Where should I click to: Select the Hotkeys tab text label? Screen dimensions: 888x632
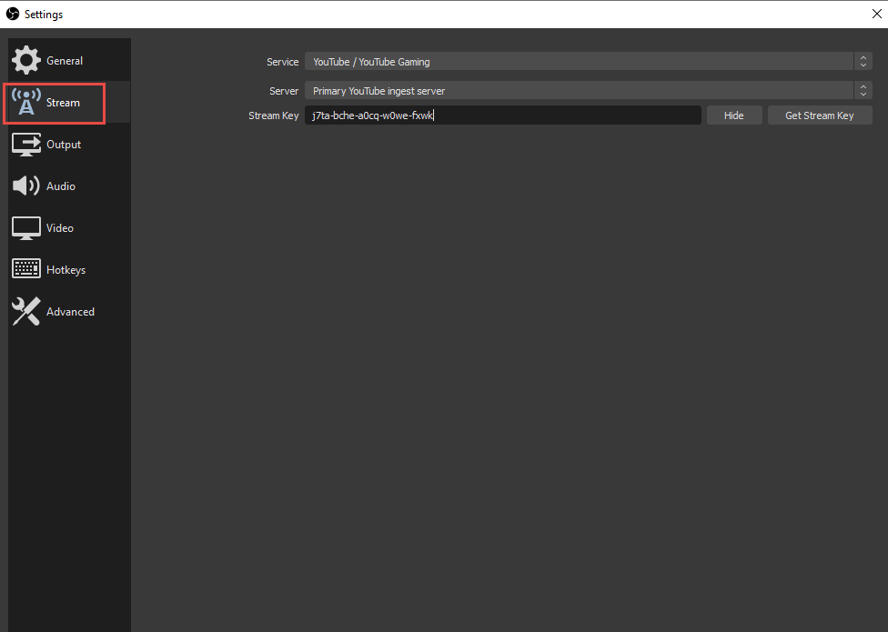(x=66, y=270)
